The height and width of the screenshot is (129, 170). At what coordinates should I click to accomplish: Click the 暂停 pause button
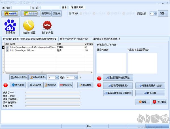pos(143,102)
